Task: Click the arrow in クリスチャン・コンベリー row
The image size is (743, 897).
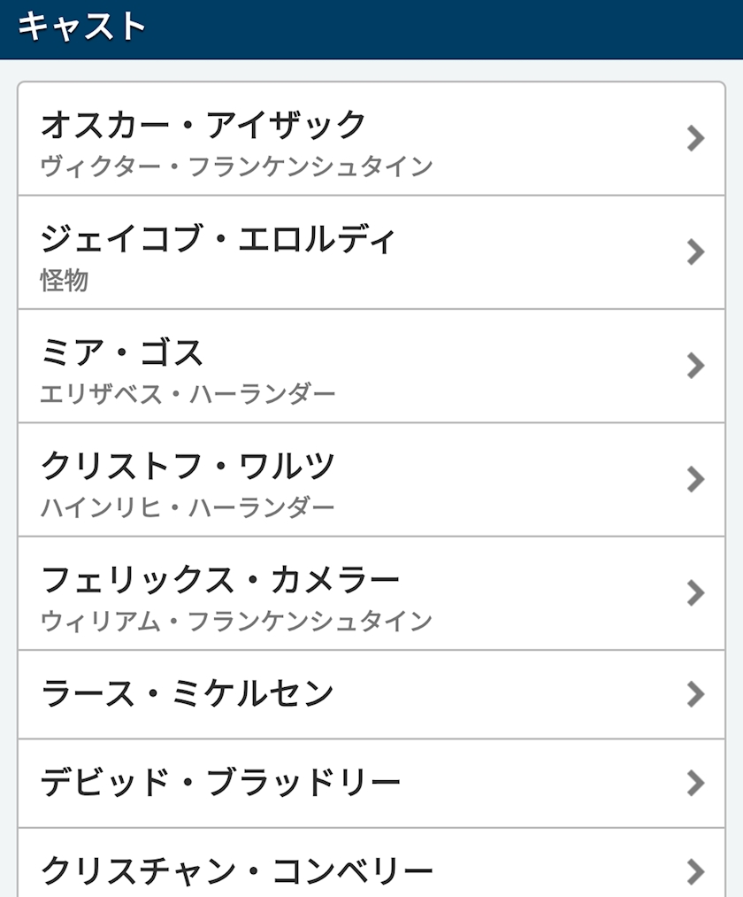Action: [x=696, y=871]
